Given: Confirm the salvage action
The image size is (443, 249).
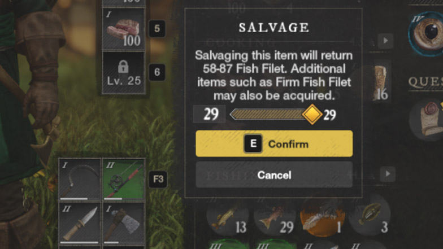Looking at the screenshot, I should [274, 143].
